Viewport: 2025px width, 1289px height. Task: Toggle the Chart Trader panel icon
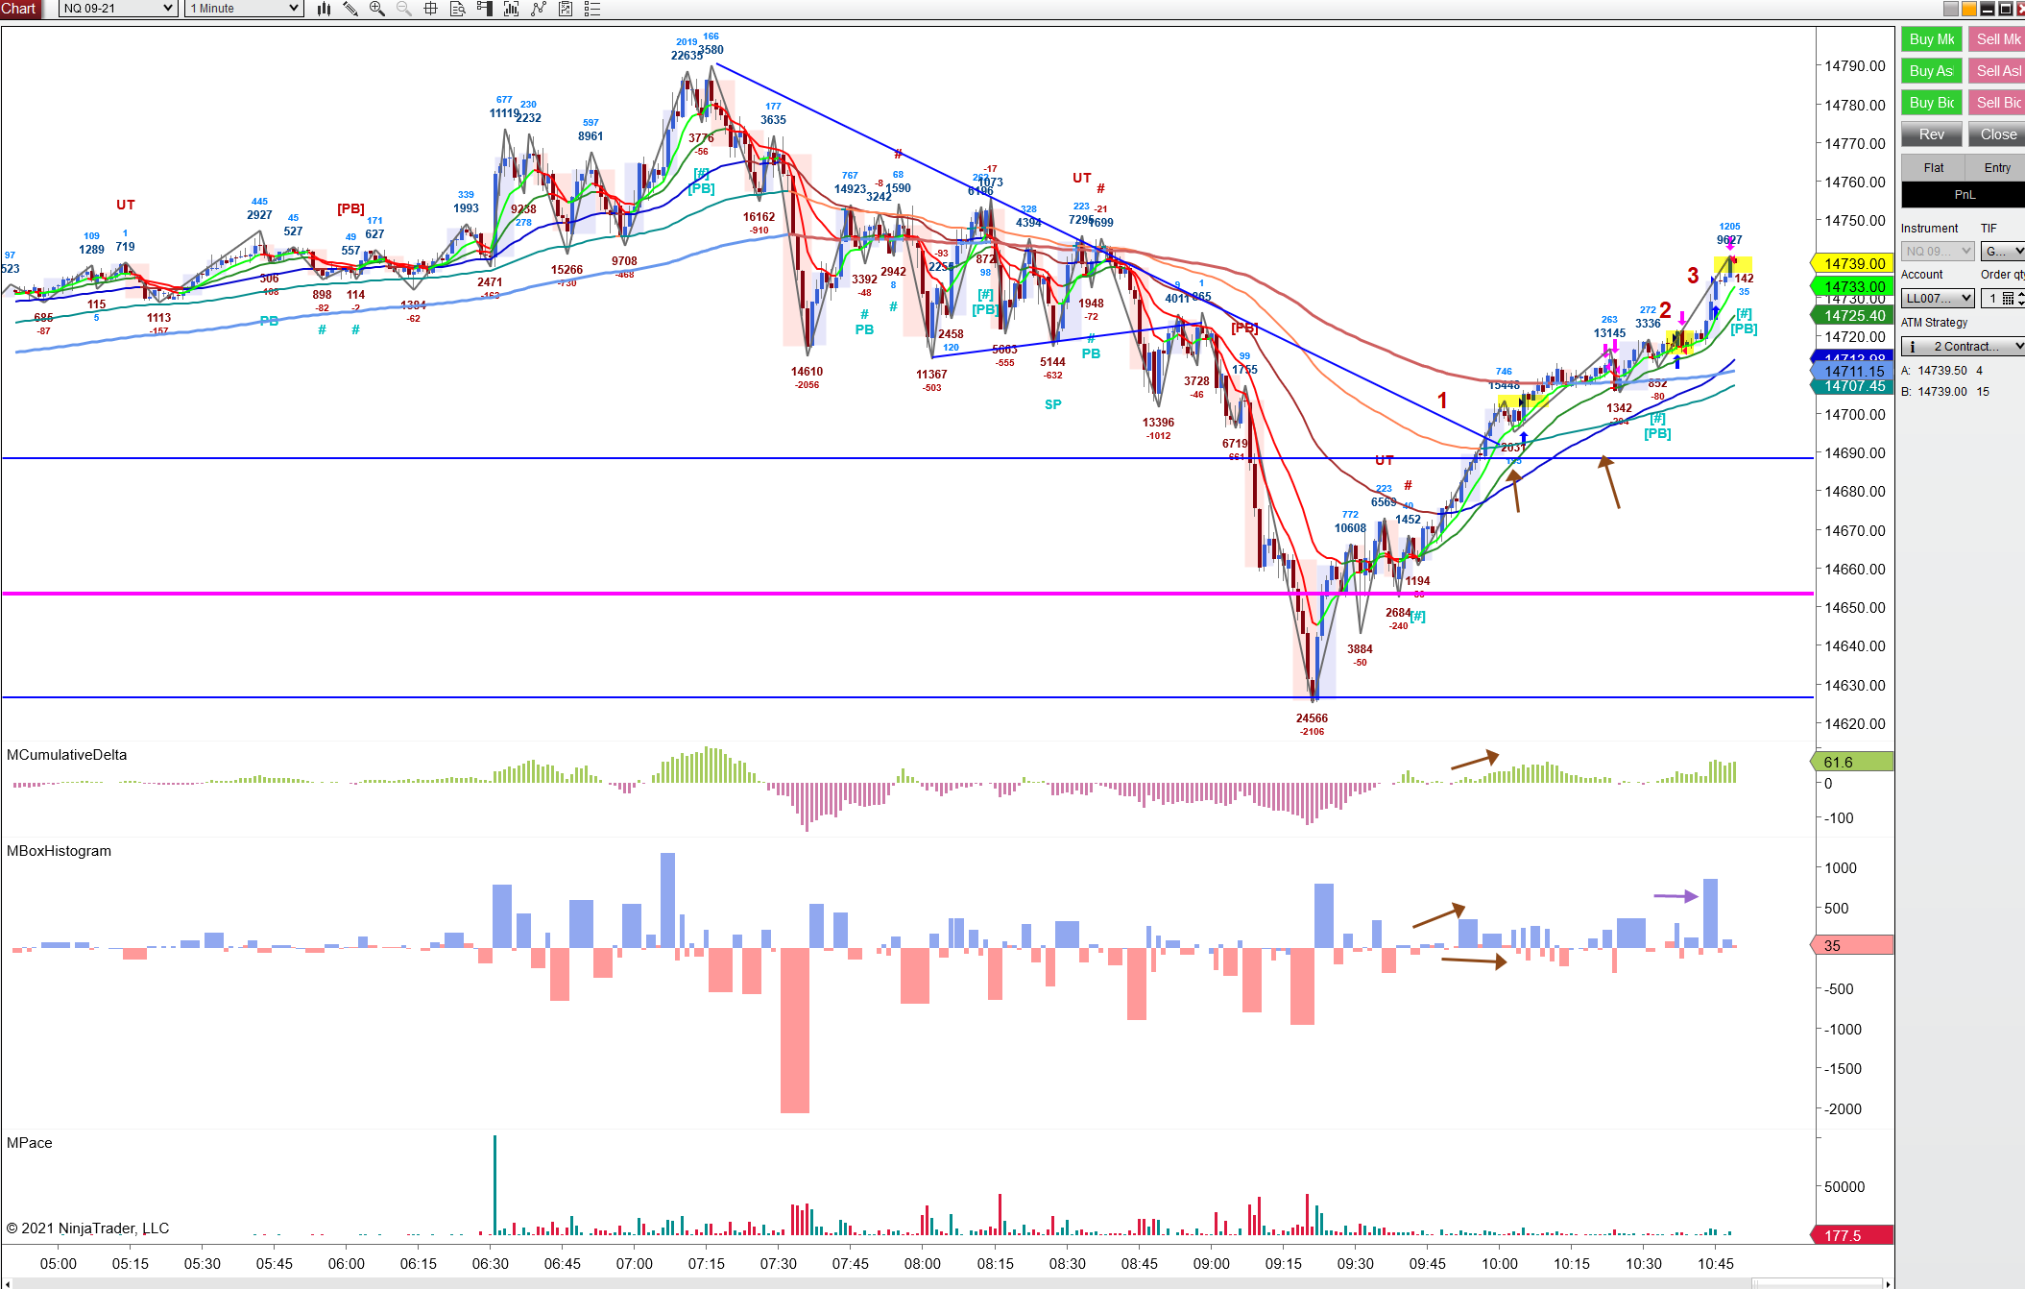[485, 9]
